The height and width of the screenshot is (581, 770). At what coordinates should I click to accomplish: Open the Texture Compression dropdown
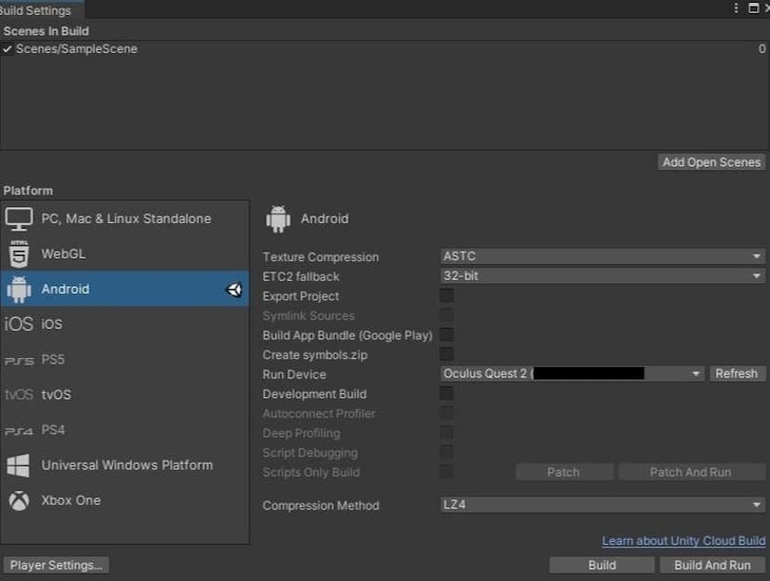pos(600,256)
